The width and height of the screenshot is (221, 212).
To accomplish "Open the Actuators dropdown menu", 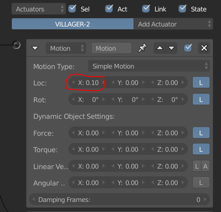I will coord(39,9).
